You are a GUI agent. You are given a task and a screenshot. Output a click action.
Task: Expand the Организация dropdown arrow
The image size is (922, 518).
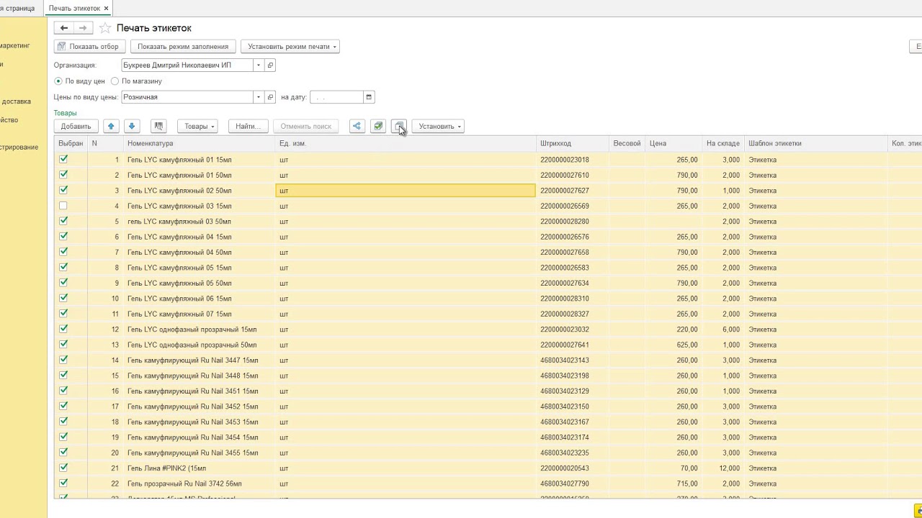pyautogui.click(x=259, y=65)
